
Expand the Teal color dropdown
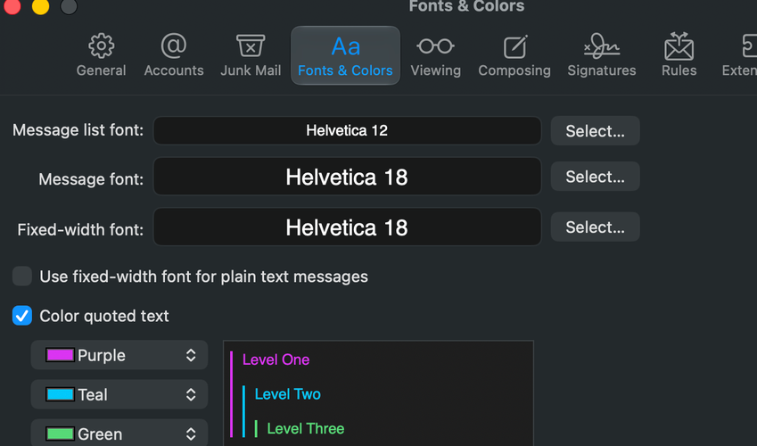click(x=119, y=394)
